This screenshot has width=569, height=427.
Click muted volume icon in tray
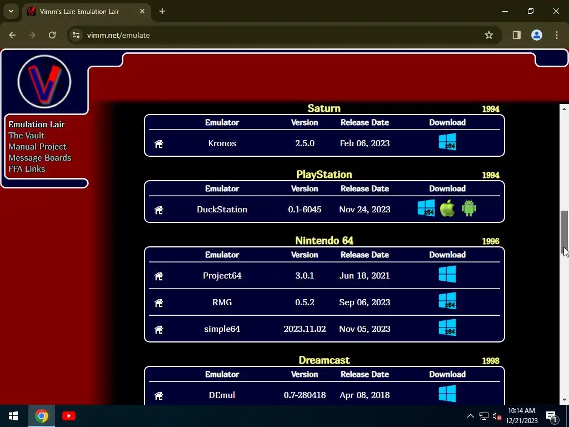tap(497, 416)
